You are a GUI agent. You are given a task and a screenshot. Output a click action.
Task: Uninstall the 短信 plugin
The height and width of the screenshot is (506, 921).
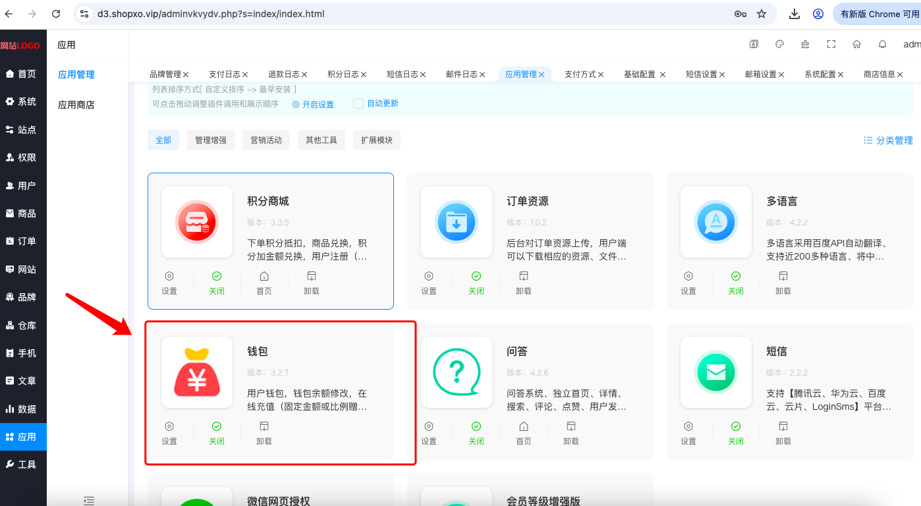pyautogui.click(x=783, y=433)
